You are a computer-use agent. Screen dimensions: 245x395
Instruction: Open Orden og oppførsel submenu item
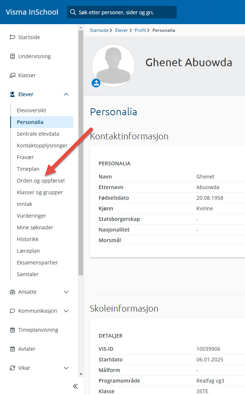click(41, 181)
